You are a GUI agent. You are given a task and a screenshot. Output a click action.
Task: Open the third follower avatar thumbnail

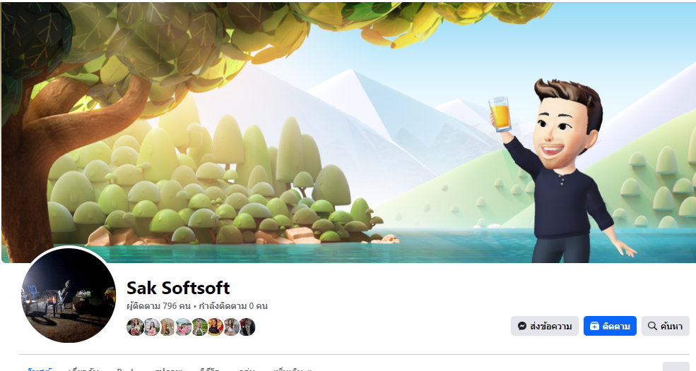(x=167, y=327)
